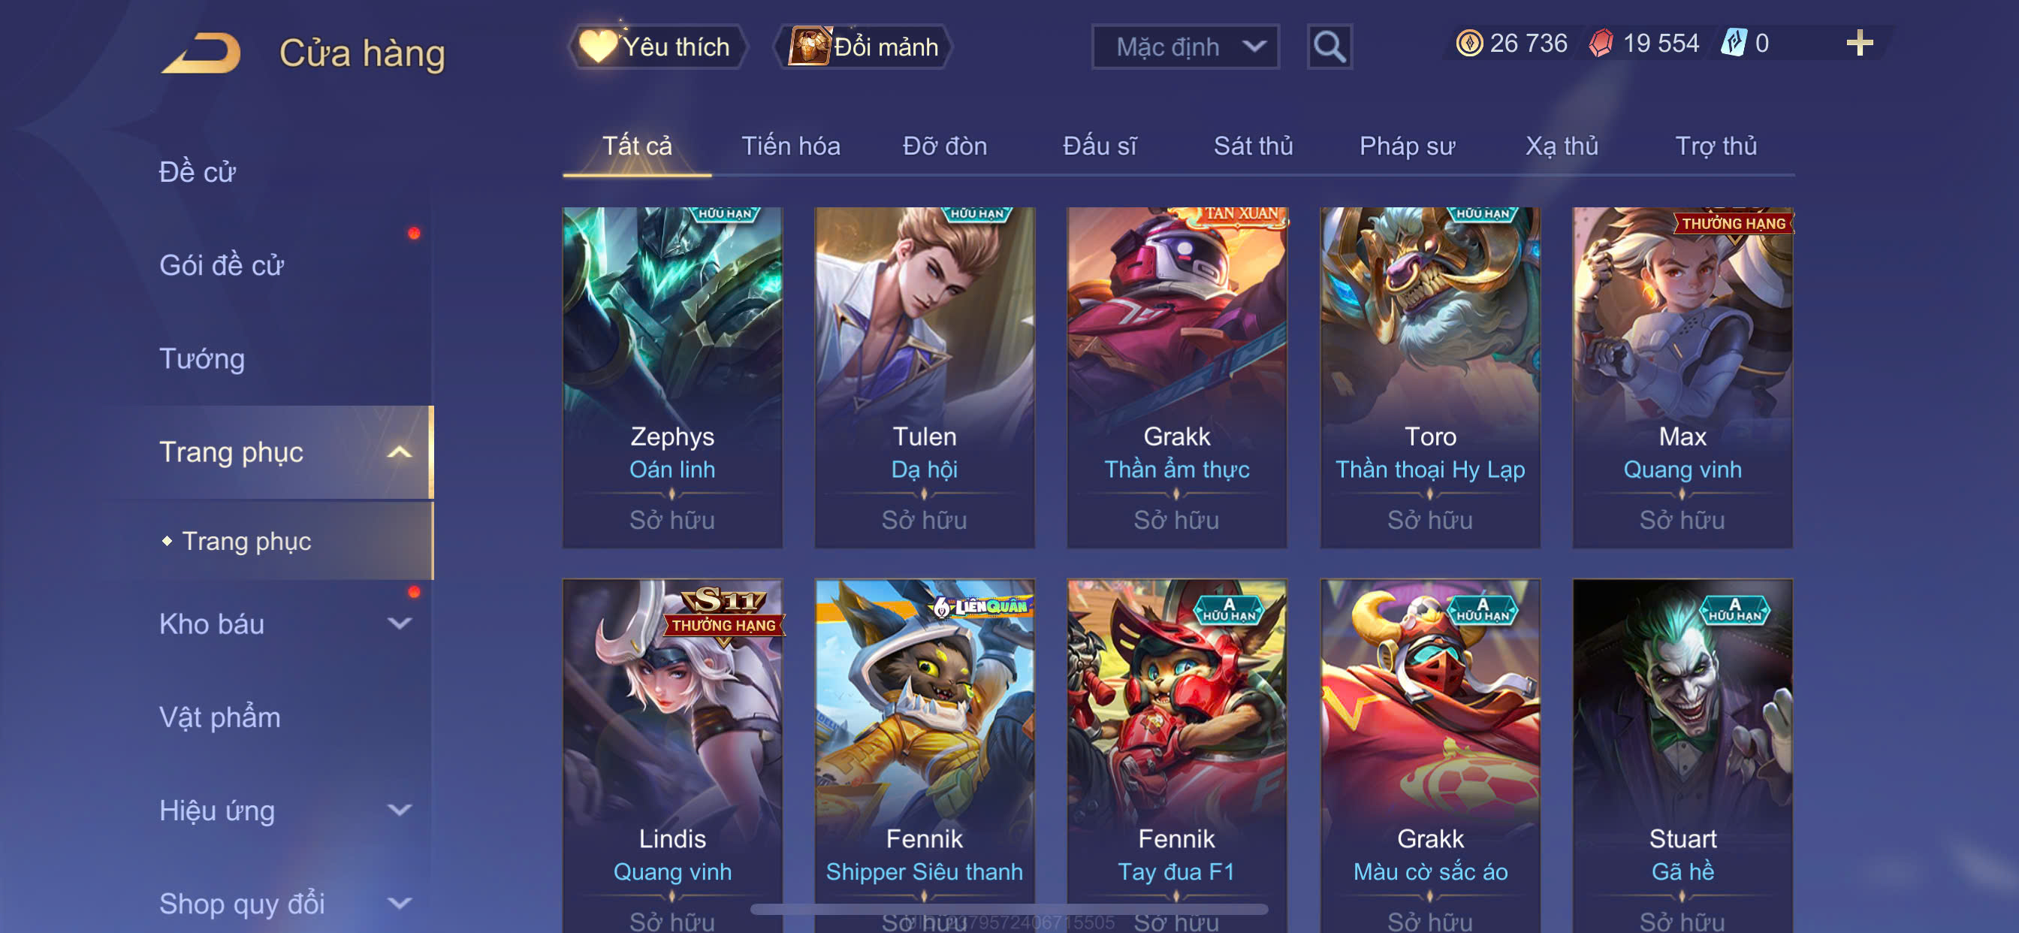
Task: Tap the gold coin balance icon
Action: click(x=1468, y=43)
